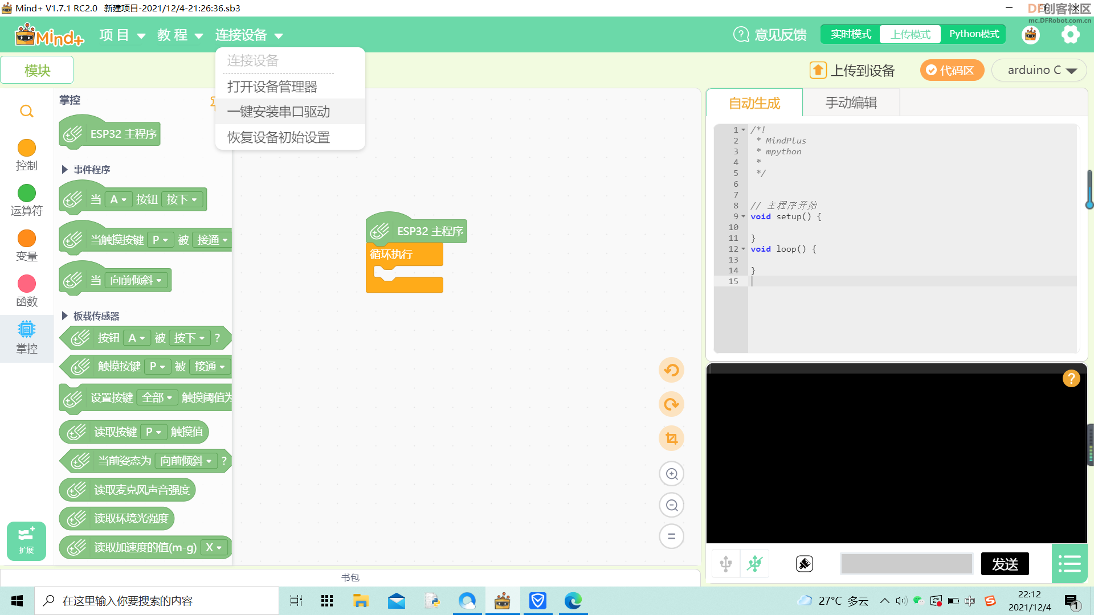Switch to Python模式 mode
1094x615 pixels.
(x=974, y=34)
